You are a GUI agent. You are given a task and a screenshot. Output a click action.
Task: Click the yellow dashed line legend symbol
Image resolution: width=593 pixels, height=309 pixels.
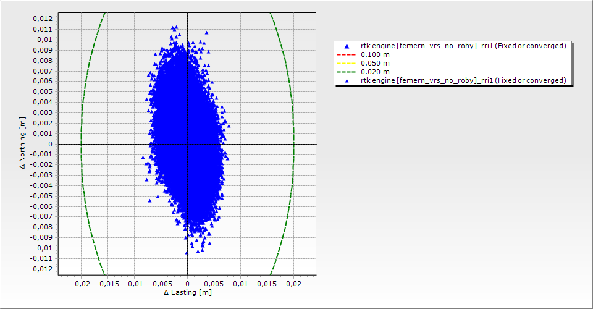[x=347, y=64]
